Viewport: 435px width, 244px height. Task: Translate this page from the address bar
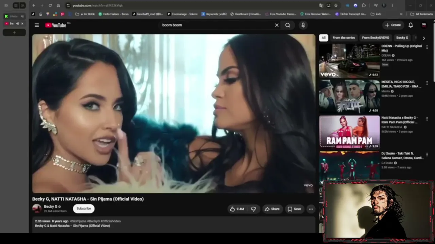321,5
